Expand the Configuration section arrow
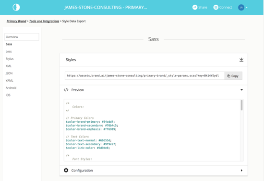The width and height of the screenshot is (264, 181). (241, 170)
